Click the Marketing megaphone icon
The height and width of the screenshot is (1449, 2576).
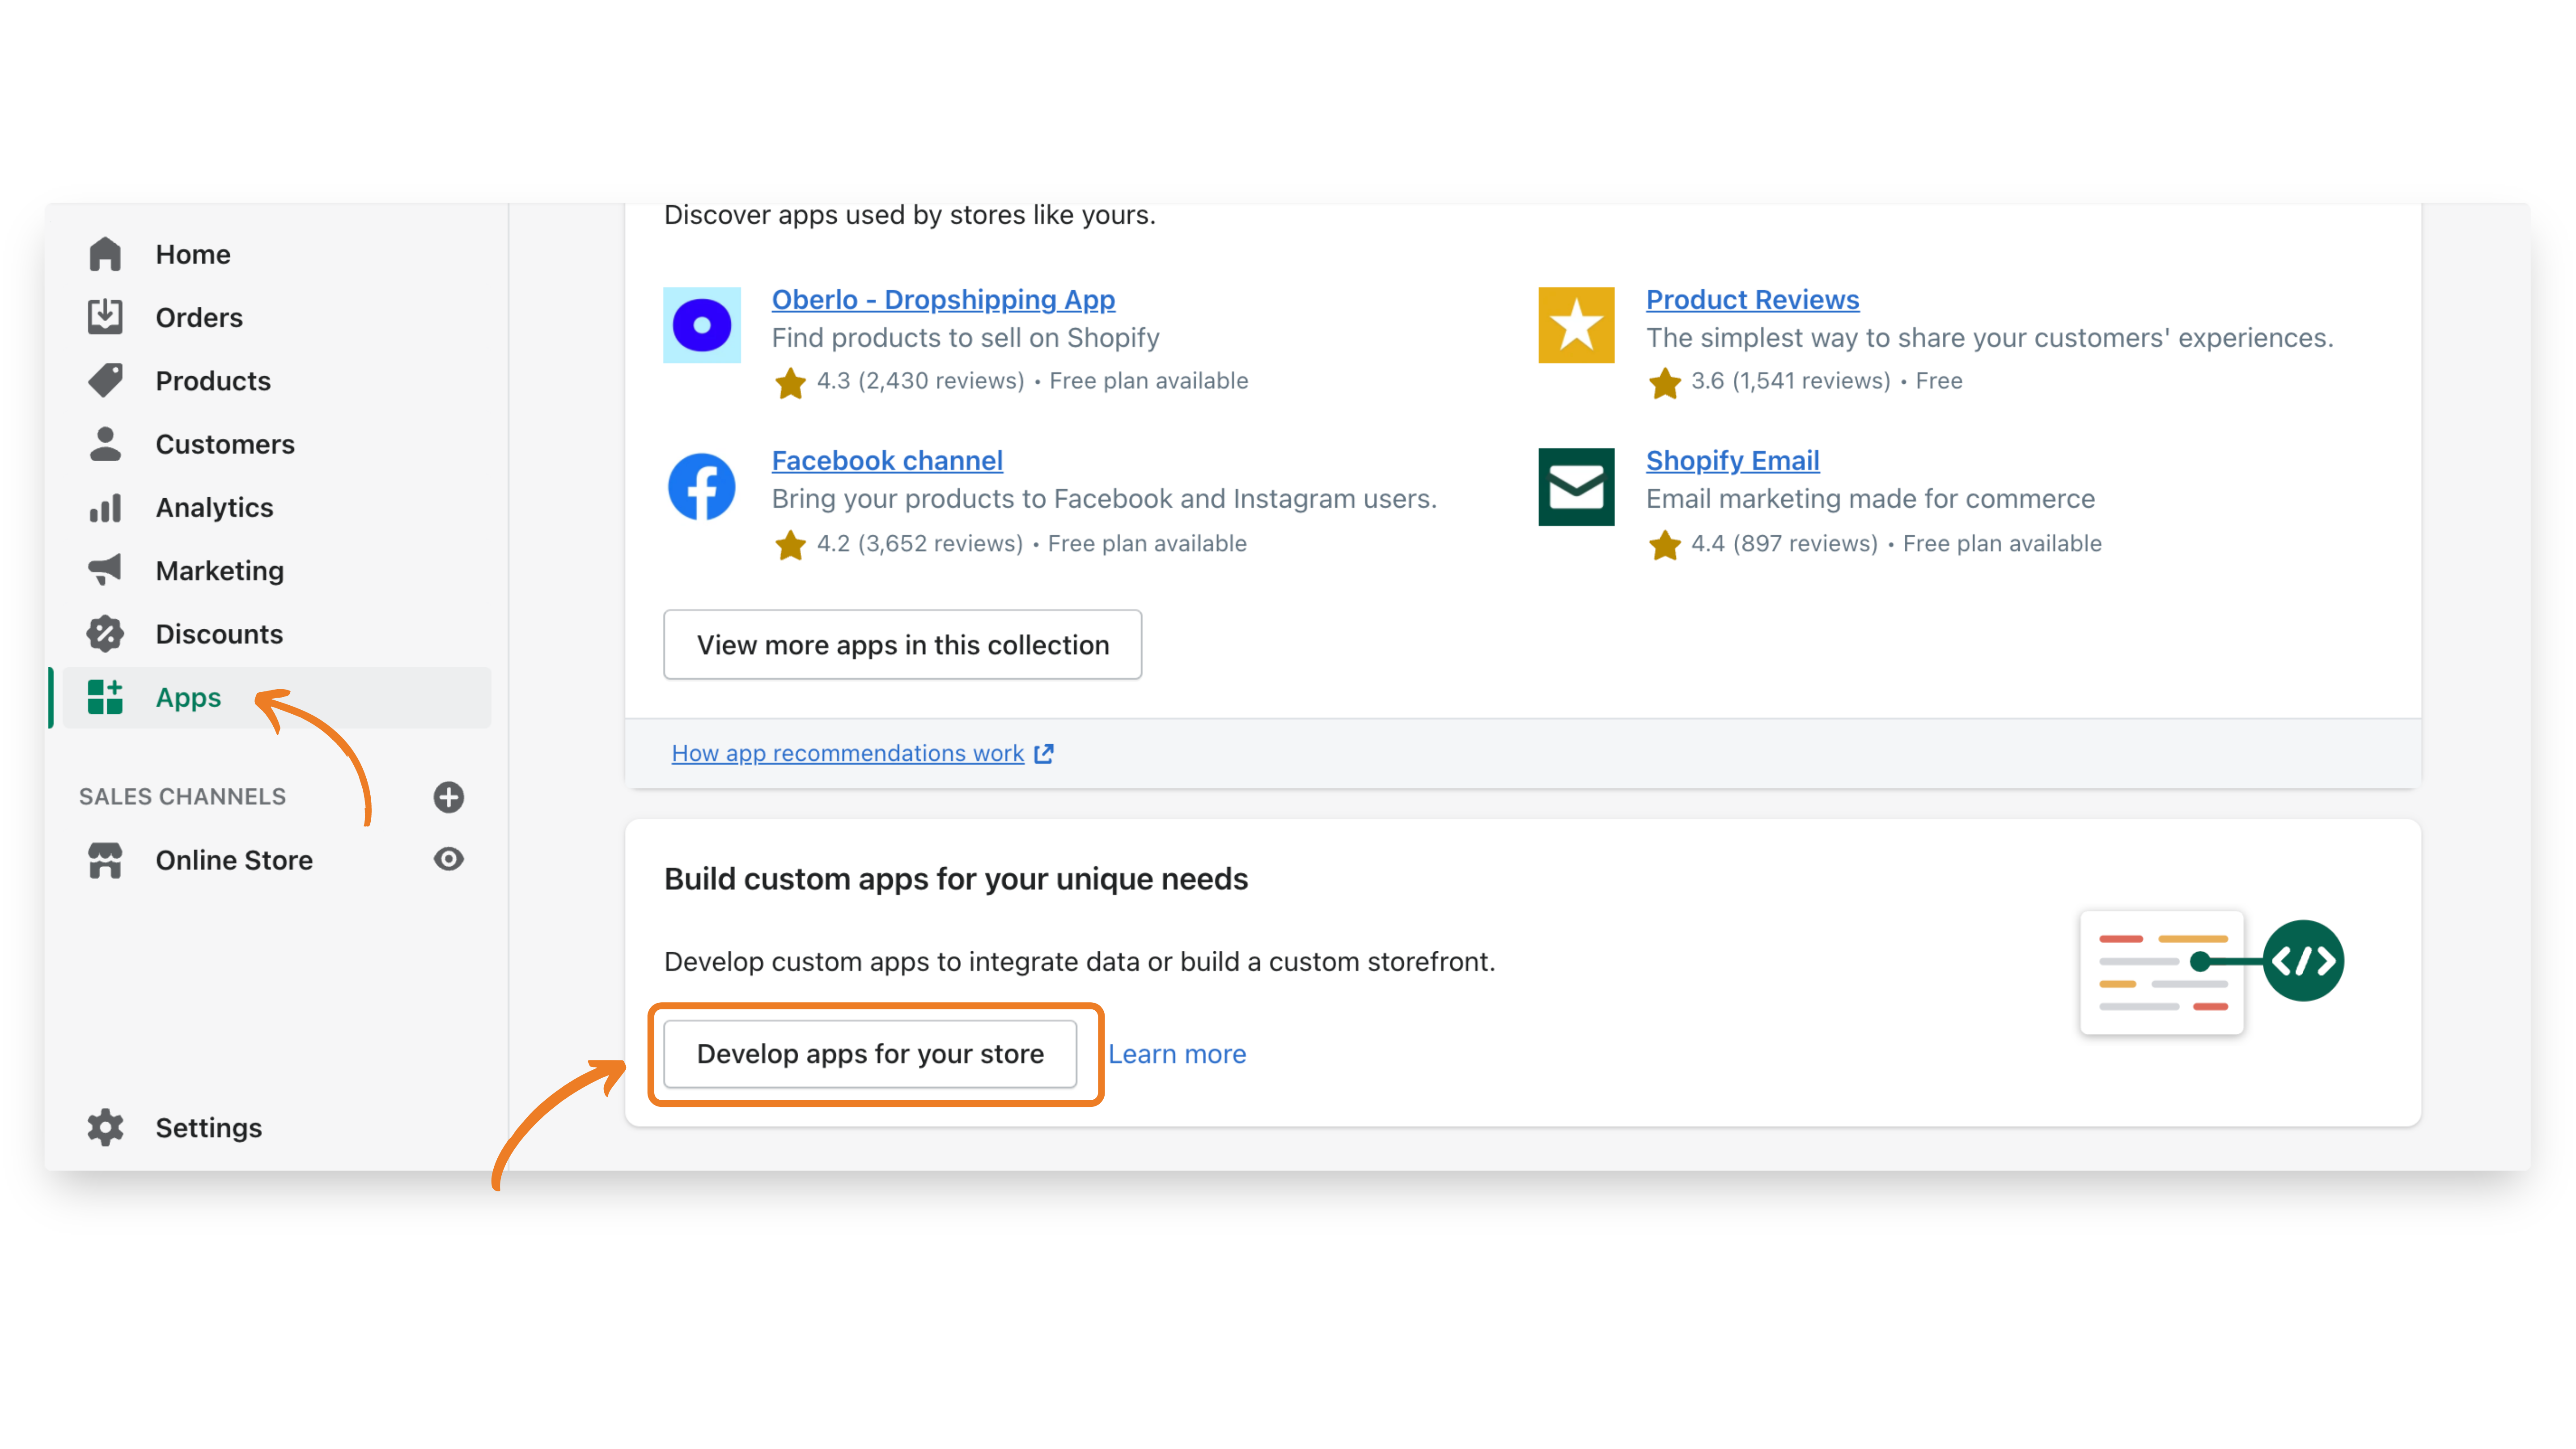click(105, 570)
